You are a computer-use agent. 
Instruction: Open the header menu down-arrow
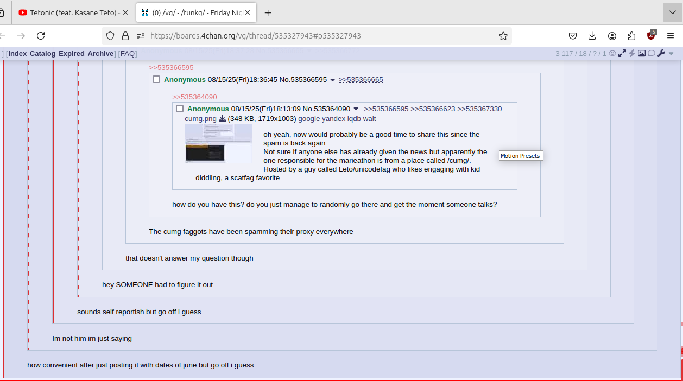tap(671, 54)
